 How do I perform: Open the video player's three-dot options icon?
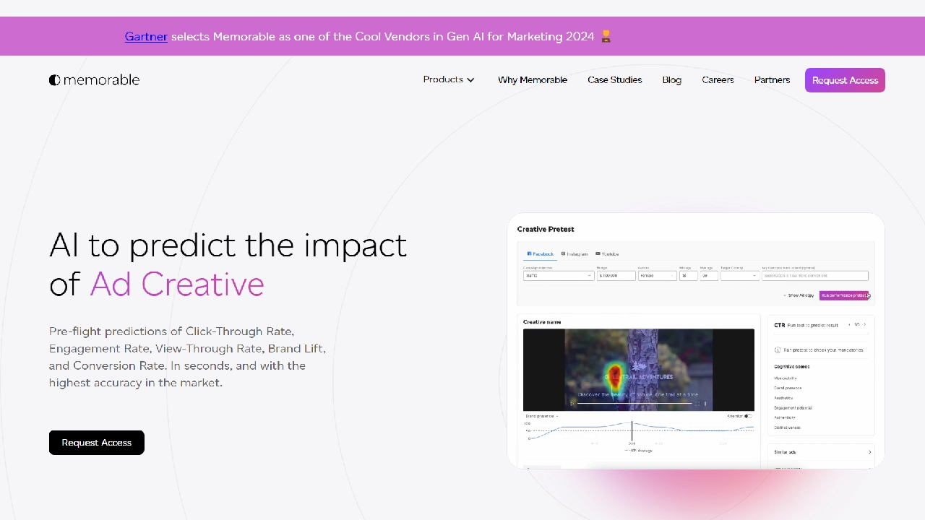pyautogui.click(x=705, y=404)
